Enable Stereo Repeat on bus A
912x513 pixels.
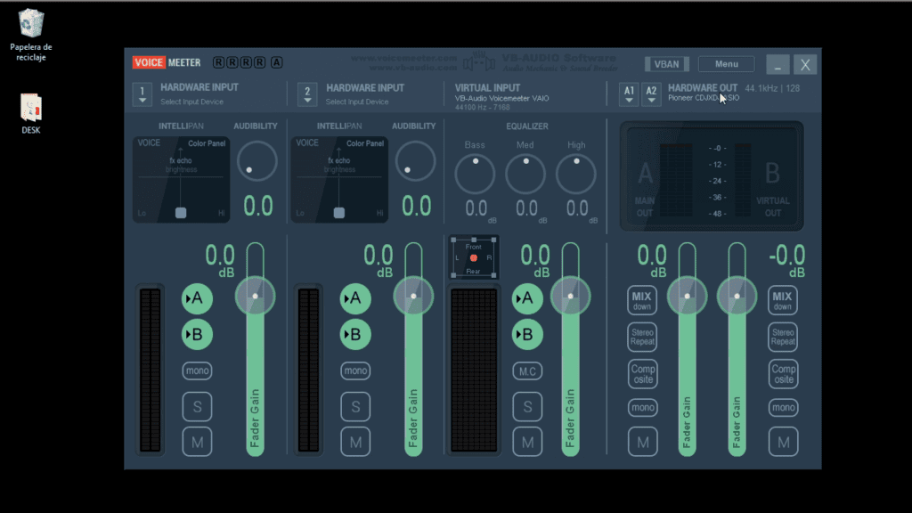pos(643,337)
